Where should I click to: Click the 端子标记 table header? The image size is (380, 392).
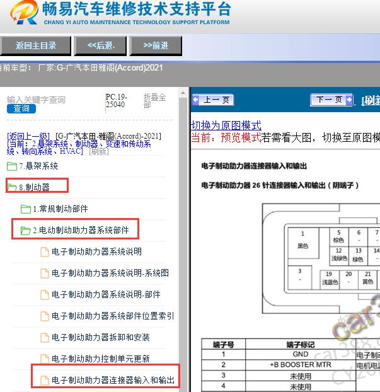[300, 345]
